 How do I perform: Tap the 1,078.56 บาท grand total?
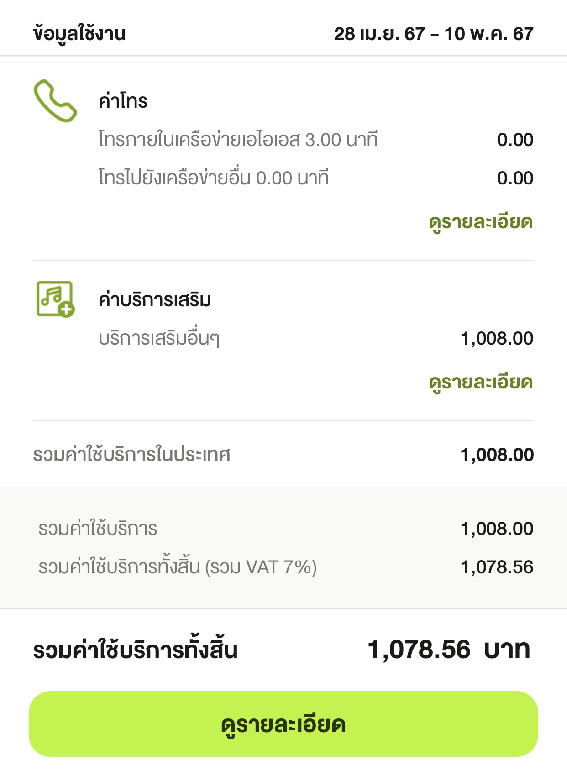[x=449, y=650]
